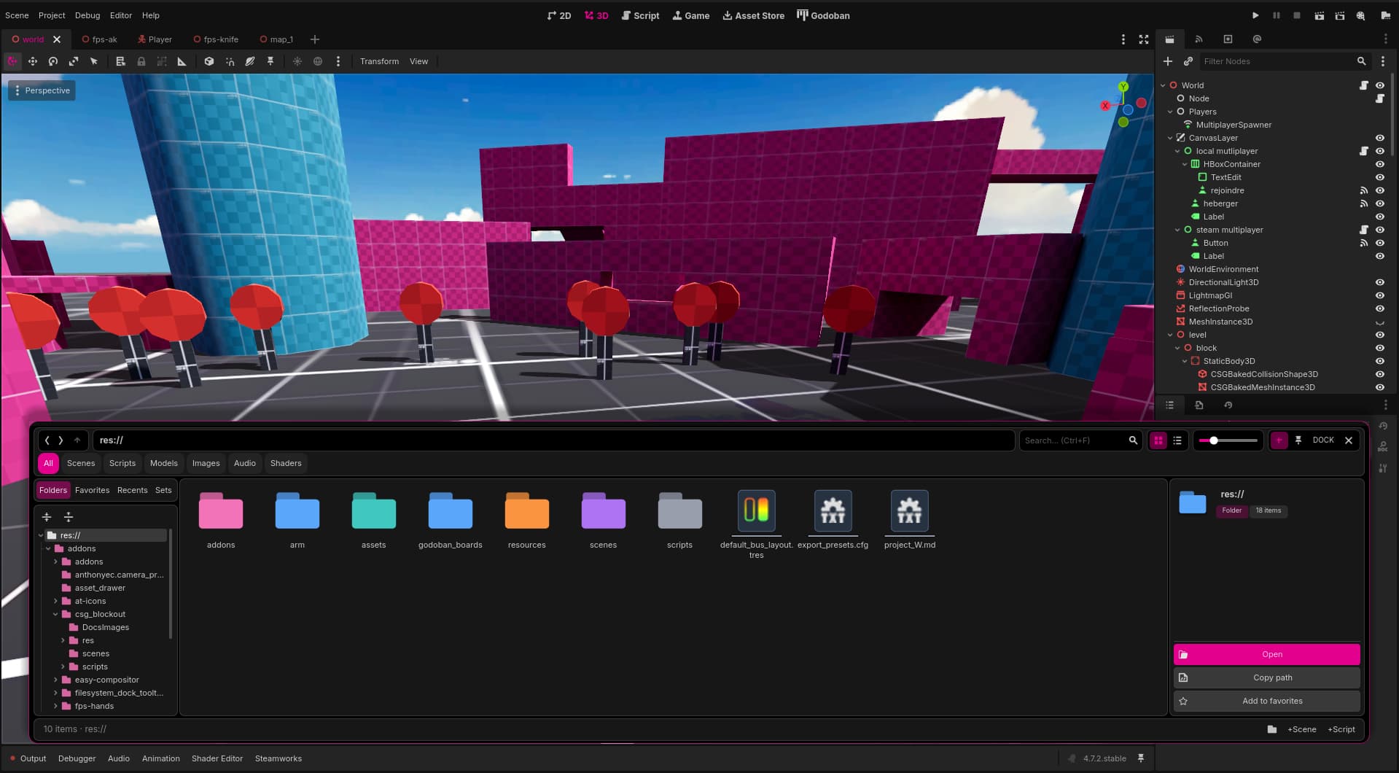Open the Project menu
This screenshot has height=773, width=1399.
pos(52,15)
